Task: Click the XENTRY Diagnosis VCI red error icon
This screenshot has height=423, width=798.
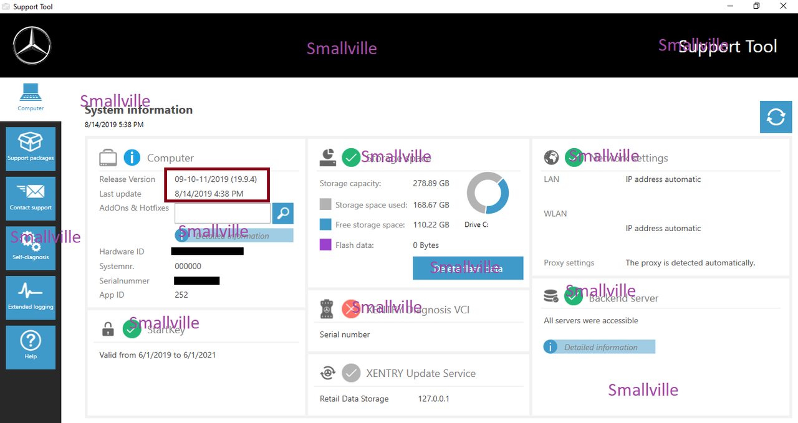Action: click(x=351, y=308)
